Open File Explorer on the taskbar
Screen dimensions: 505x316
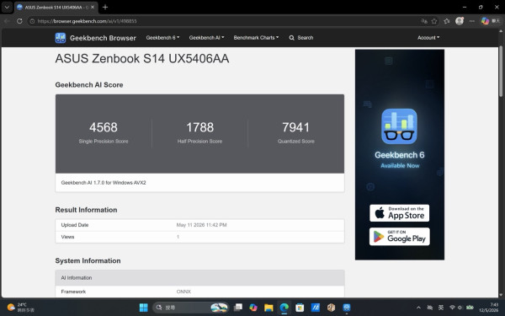click(268, 308)
